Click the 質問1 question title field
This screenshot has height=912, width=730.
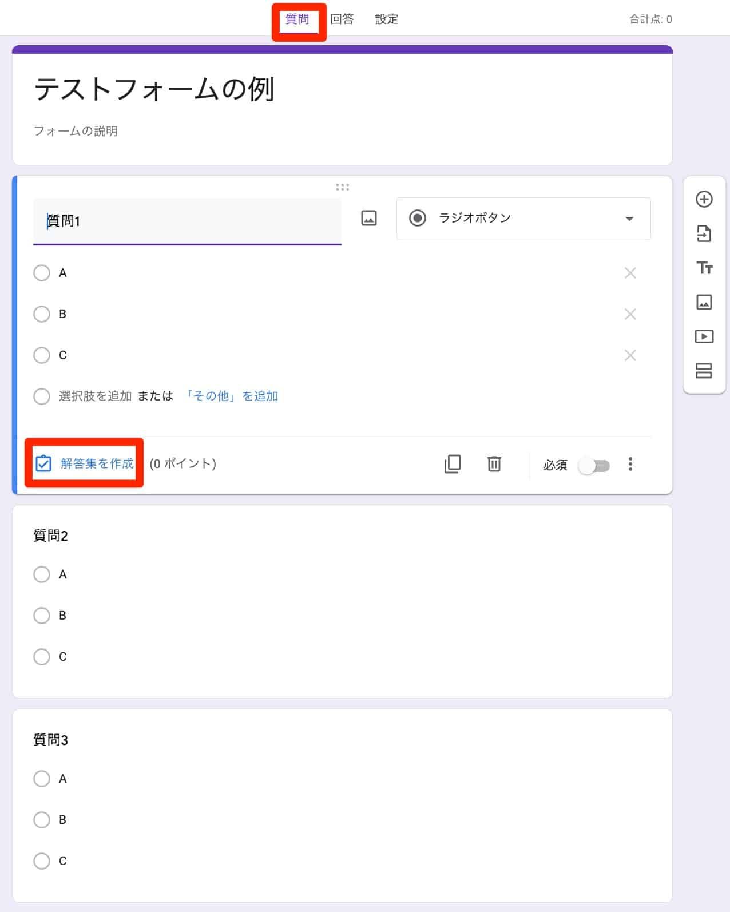pyautogui.click(x=187, y=221)
